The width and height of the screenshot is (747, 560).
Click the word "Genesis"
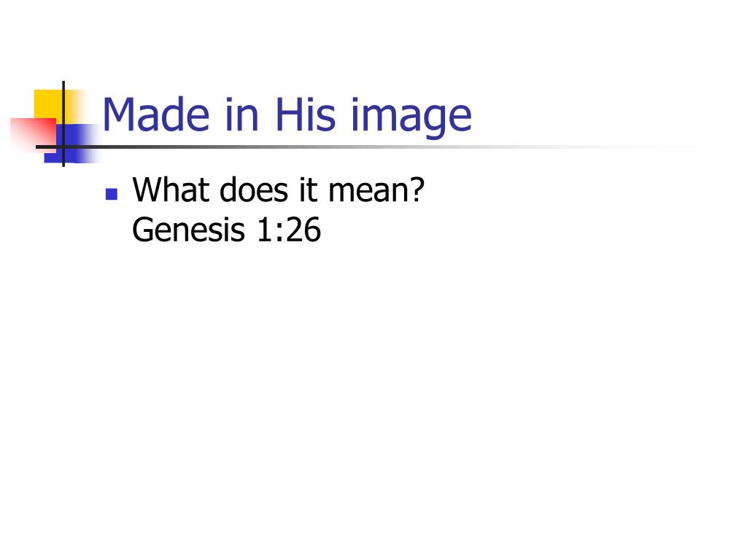click(189, 230)
